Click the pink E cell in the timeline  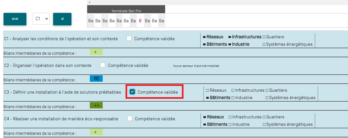pos(140,21)
